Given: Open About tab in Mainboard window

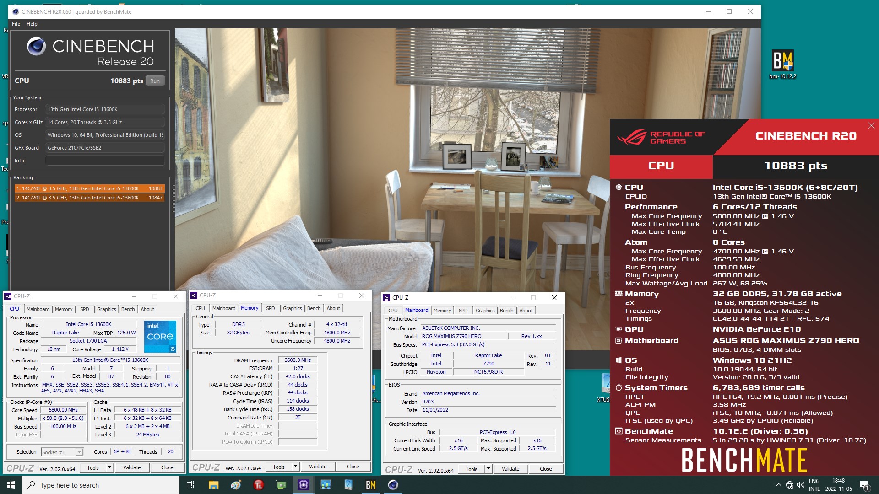Looking at the screenshot, I should (526, 311).
